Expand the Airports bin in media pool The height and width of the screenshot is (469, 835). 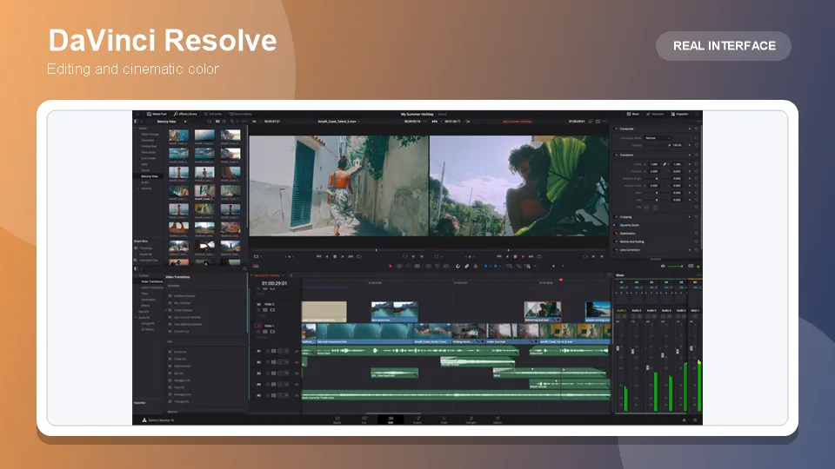point(139,188)
